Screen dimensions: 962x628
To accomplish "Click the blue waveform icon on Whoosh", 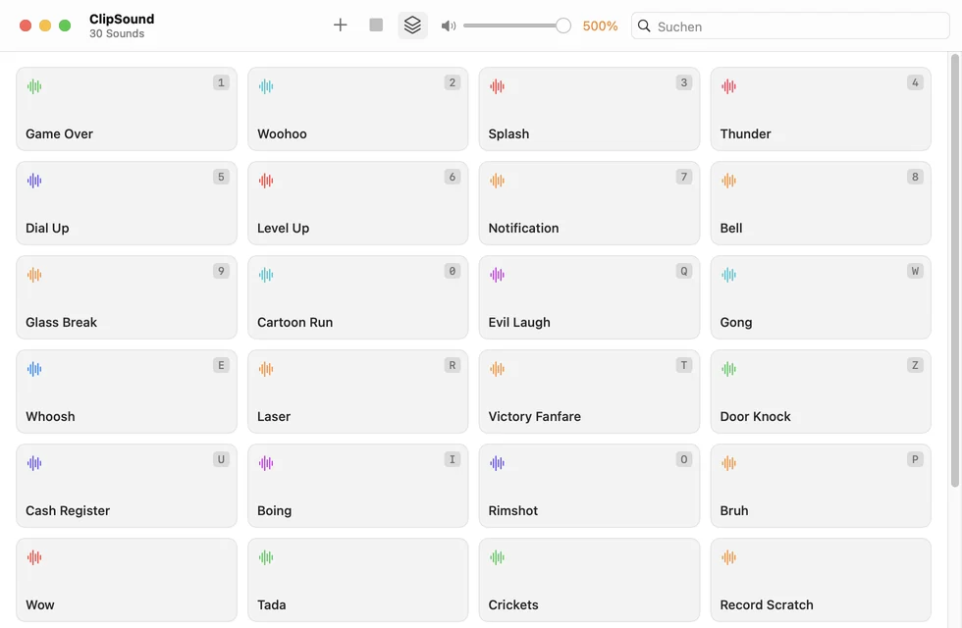I will [34, 369].
